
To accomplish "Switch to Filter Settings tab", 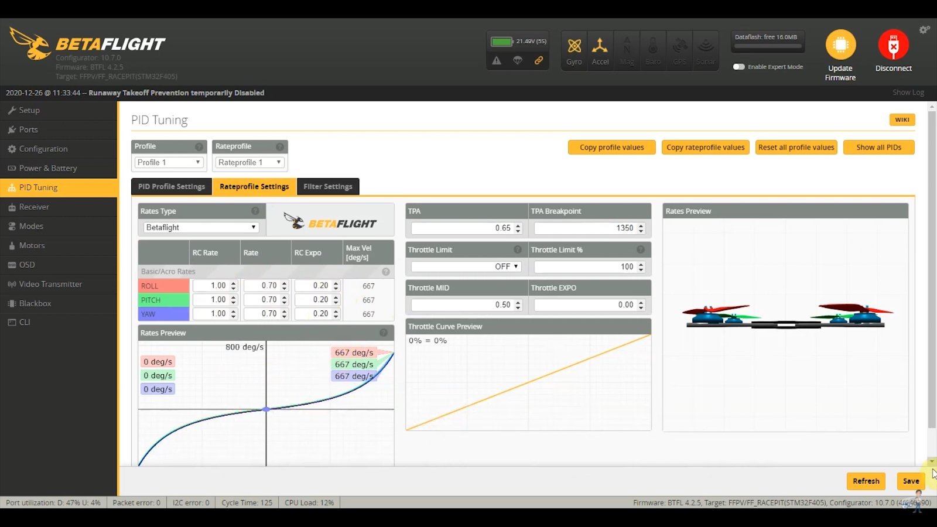I will coord(328,186).
